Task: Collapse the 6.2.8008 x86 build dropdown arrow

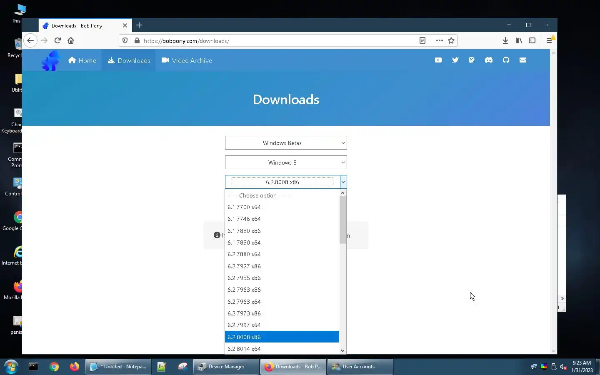Action: (x=343, y=182)
